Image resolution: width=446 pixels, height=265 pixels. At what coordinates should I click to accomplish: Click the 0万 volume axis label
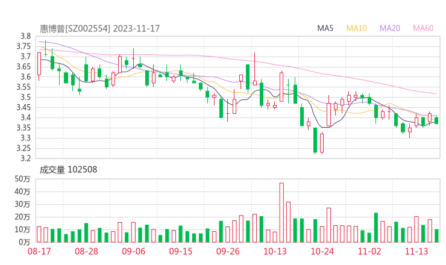pos(25,242)
